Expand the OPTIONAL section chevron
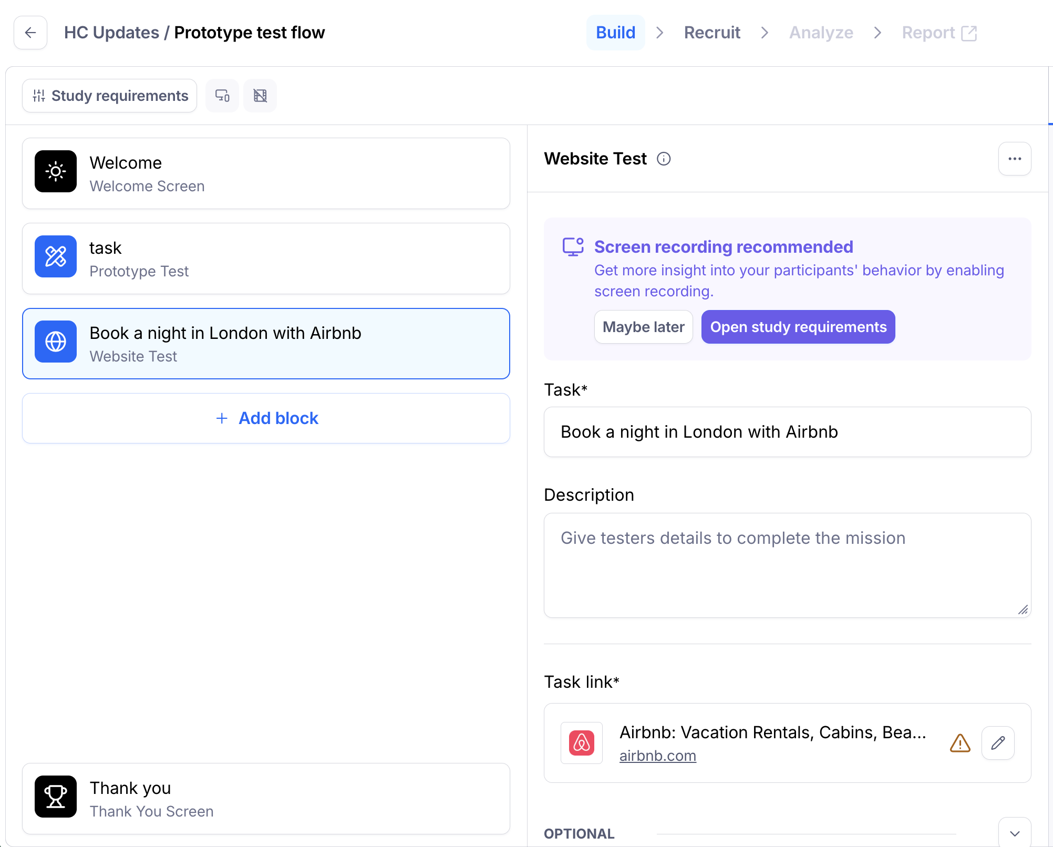1053x847 pixels. [1015, 833]
